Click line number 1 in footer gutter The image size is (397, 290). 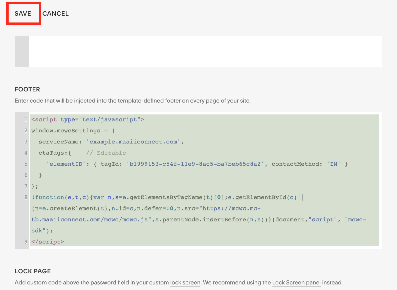[x=26, y=119]
